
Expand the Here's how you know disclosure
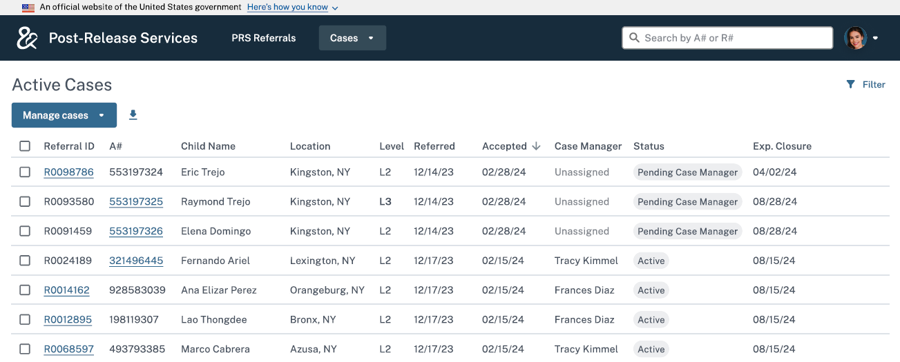[292, 8]
